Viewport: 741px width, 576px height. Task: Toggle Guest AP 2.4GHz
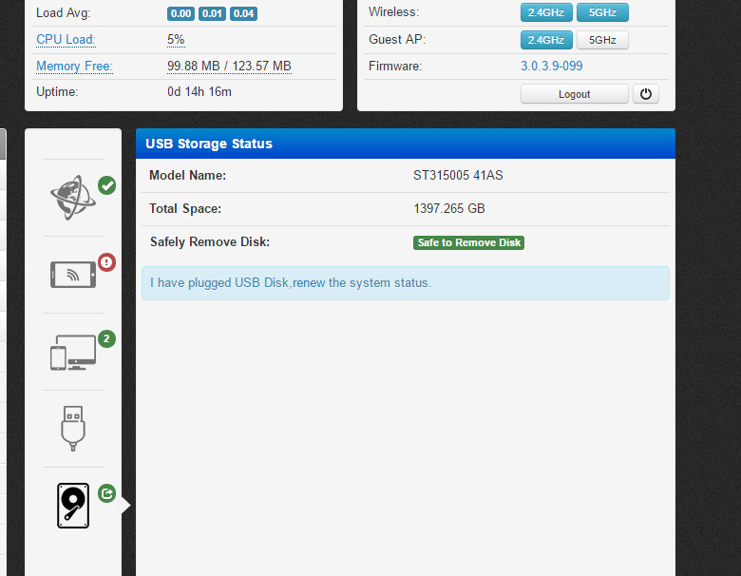(546, 40)
